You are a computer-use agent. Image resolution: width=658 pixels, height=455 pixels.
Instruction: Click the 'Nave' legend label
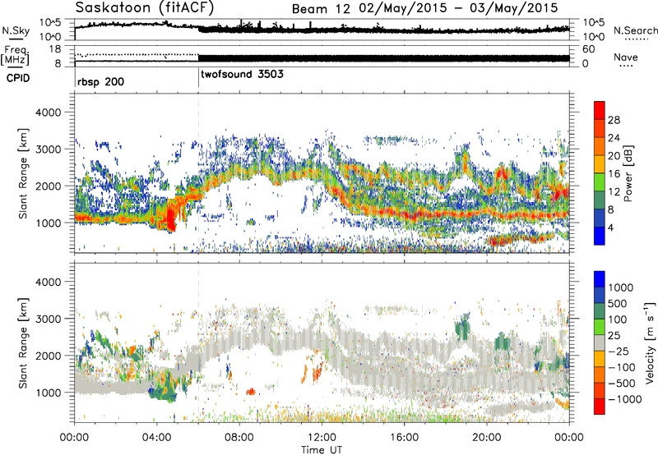click(626, 57)
